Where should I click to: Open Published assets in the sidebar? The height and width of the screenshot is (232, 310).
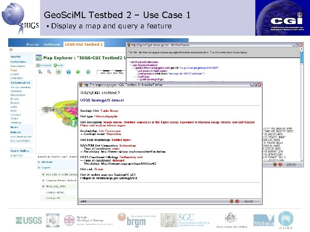[x=21, y=137]
